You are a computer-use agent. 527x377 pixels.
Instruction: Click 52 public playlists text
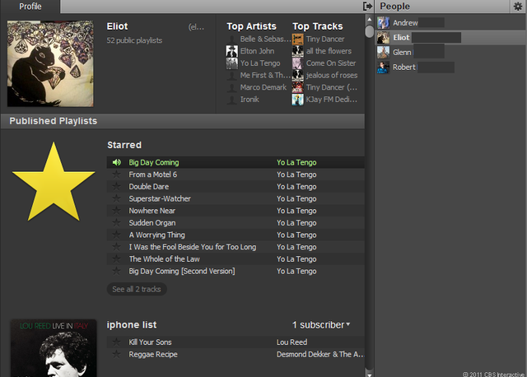(134, 40)
